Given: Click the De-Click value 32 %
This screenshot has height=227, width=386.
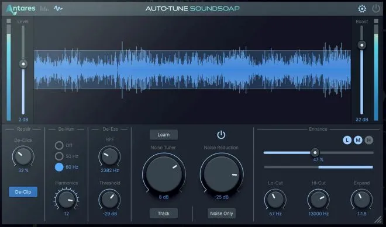Looking at the screenshot, I should pos(23,170).
